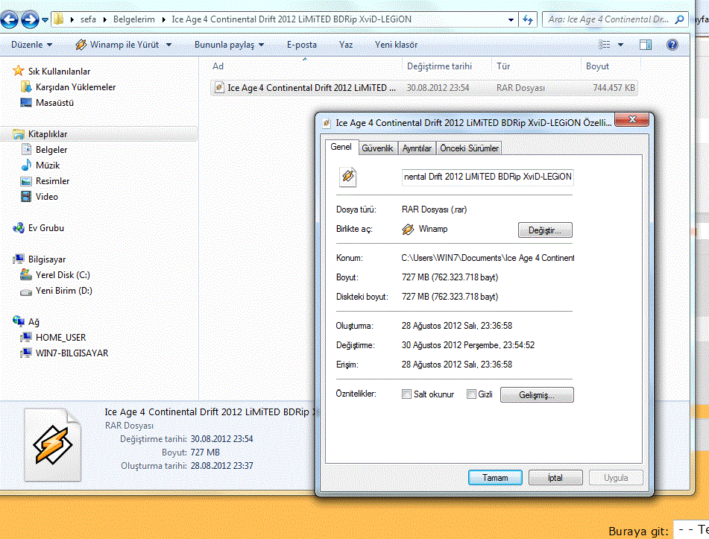Select the Ice Age 4 RAR file row
Viewport: 709px width, 539px height.
(424, 88)
